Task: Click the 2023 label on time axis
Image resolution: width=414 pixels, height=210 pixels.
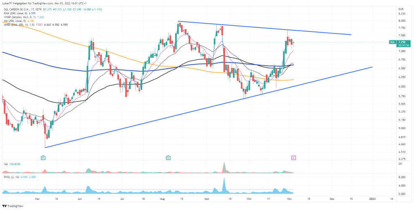Action: (372, 199)
